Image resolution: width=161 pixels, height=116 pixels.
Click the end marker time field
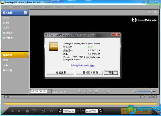click(x=92, y=111)
